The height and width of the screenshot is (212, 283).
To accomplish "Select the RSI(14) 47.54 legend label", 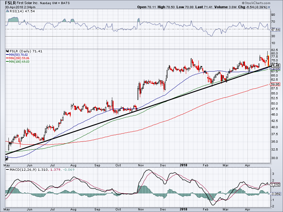I will (22, 11).
